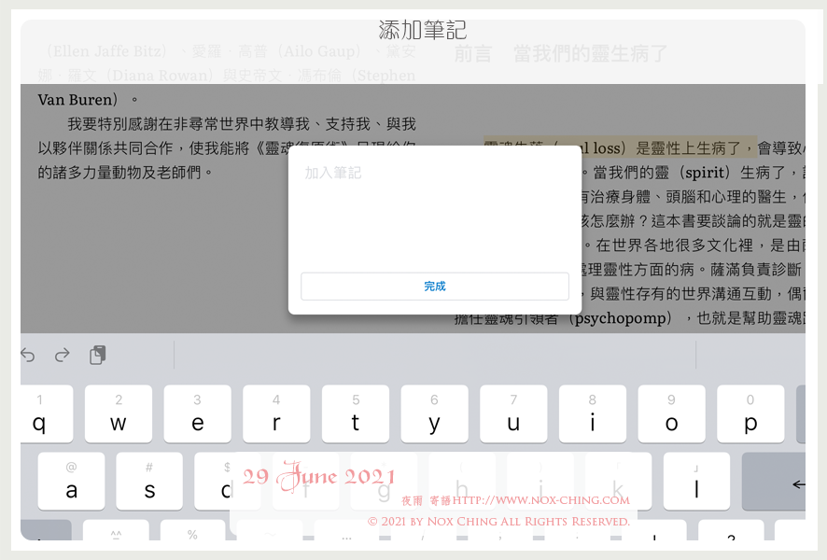Click the line beginning "Van Buren)"
This screenshot has height=560, width=827.
(x=88, y=100)
